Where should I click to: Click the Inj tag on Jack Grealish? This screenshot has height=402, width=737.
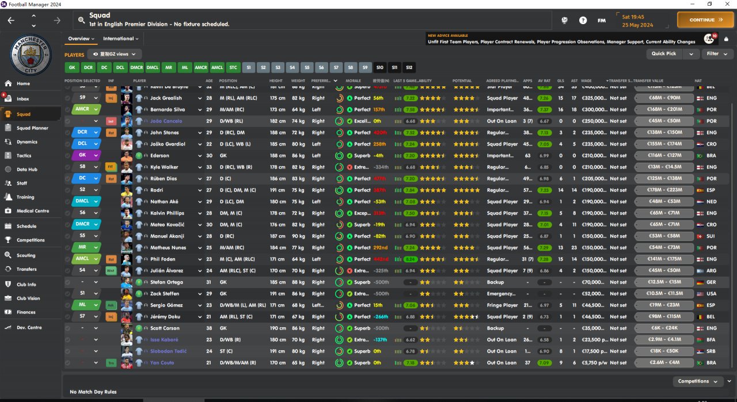(111, 98)
